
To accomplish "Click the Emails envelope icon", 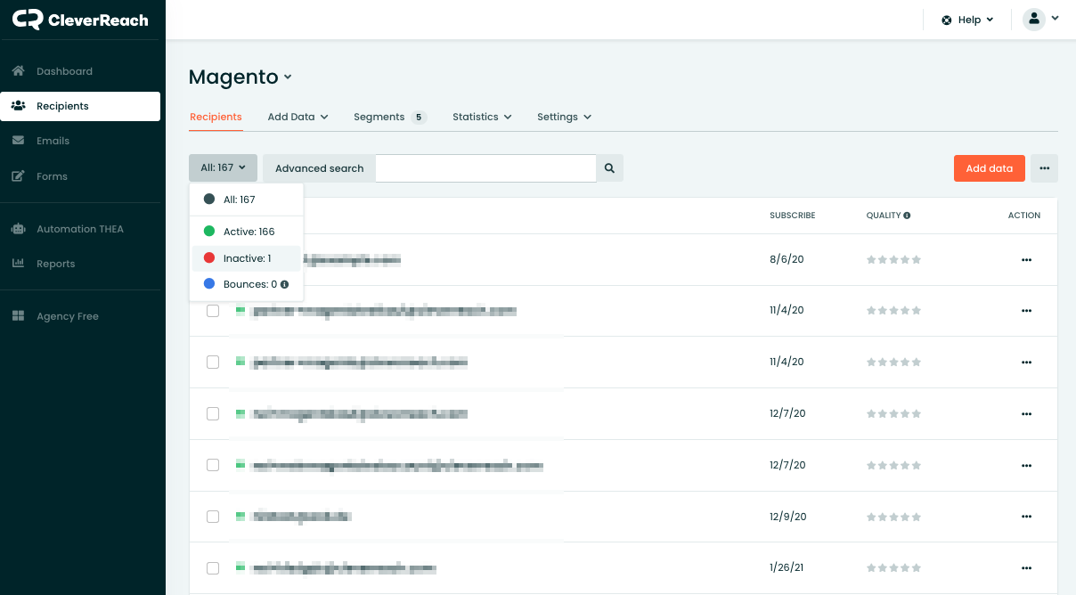I will click(18, 141).
